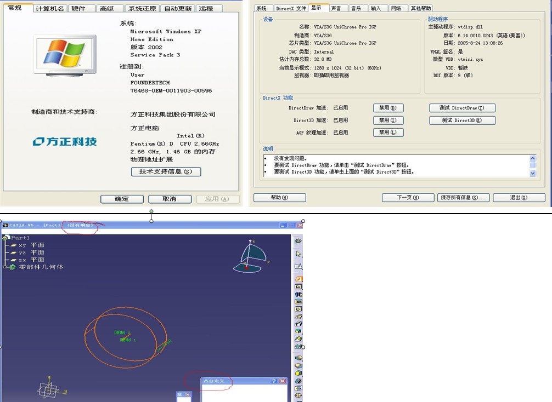Choose the Slot tool in CATIA toolbar
552x402 pixels.
tap(298, 324)
